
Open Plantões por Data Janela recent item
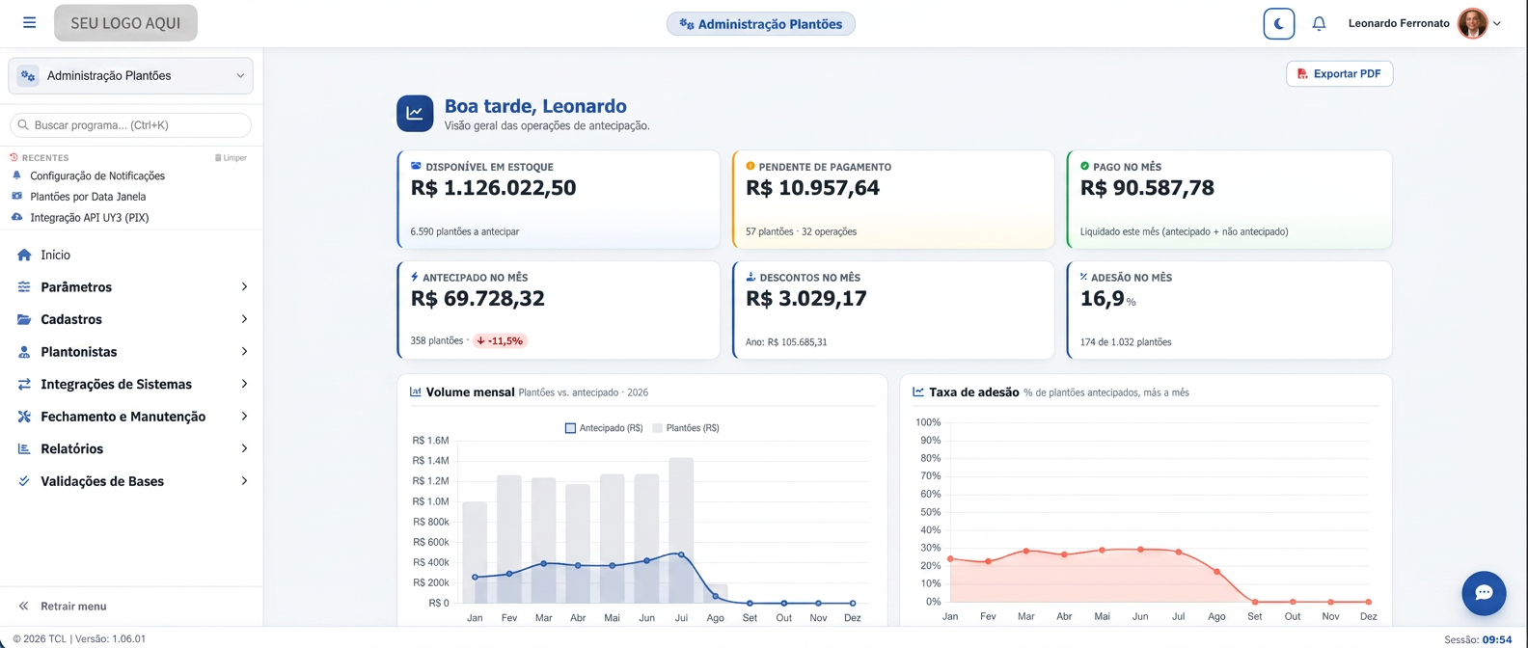pos(88,197)
